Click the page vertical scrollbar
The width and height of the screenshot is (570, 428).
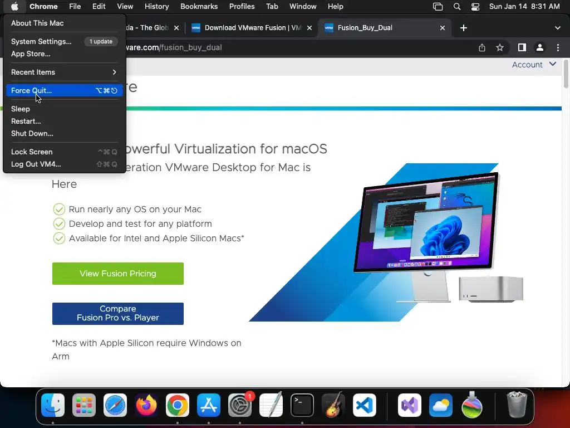[x=566, y=74]
